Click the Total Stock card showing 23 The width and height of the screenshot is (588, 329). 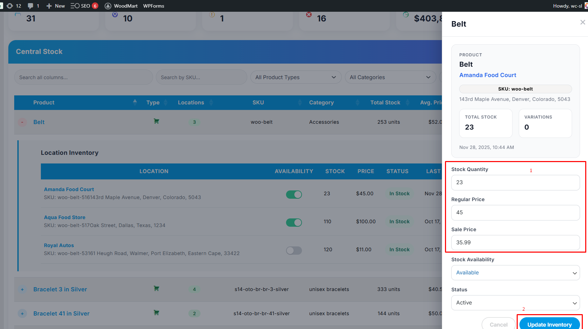pyautogui.click(x=485, y=123)
